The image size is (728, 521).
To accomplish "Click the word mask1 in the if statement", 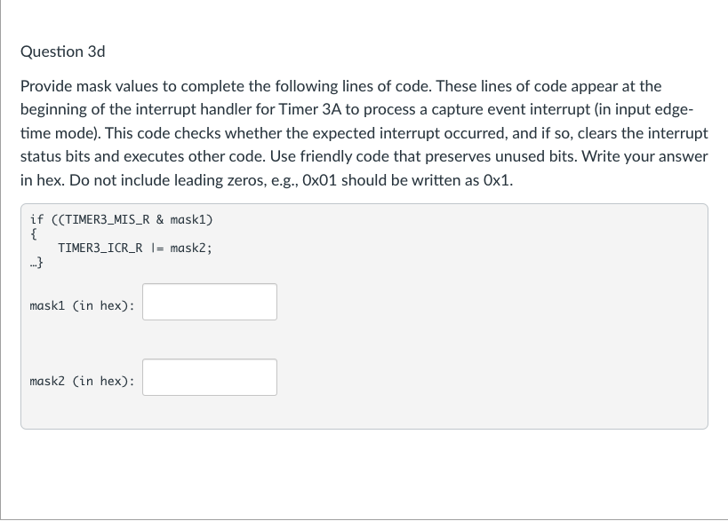I will click(x=188, y=220).
